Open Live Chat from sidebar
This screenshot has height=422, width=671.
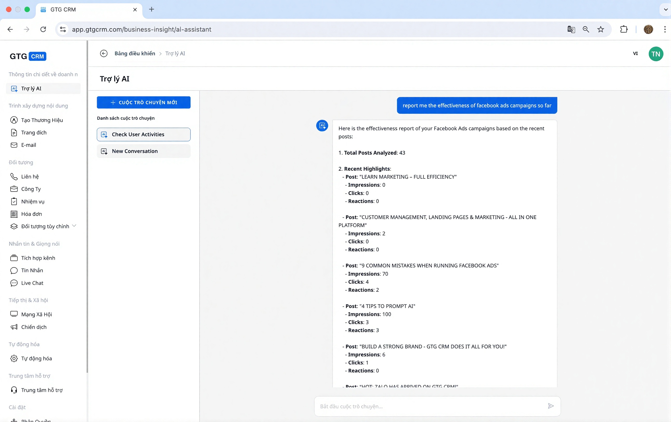[x=32, y=283]
